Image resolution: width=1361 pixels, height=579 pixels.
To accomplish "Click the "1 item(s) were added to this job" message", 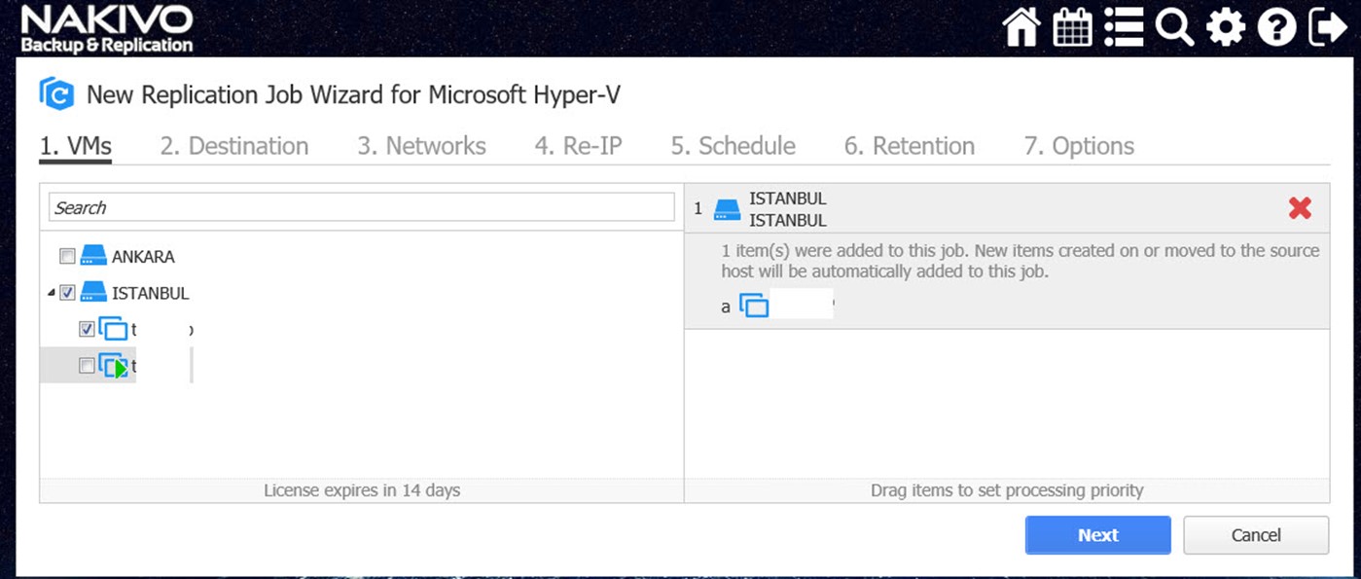I will [1021, 261].
